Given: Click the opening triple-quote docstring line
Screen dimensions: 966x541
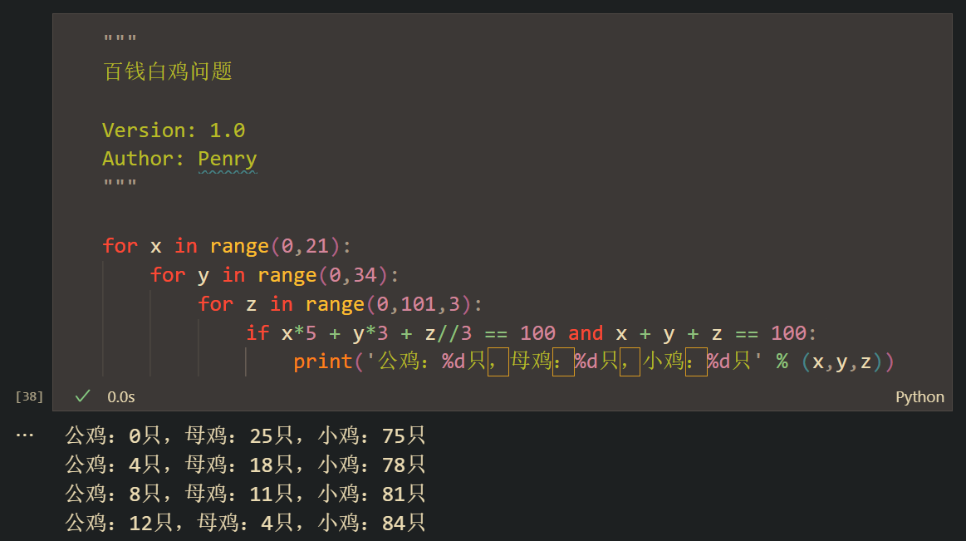Looking at the screenshot, I should [120, 42].
